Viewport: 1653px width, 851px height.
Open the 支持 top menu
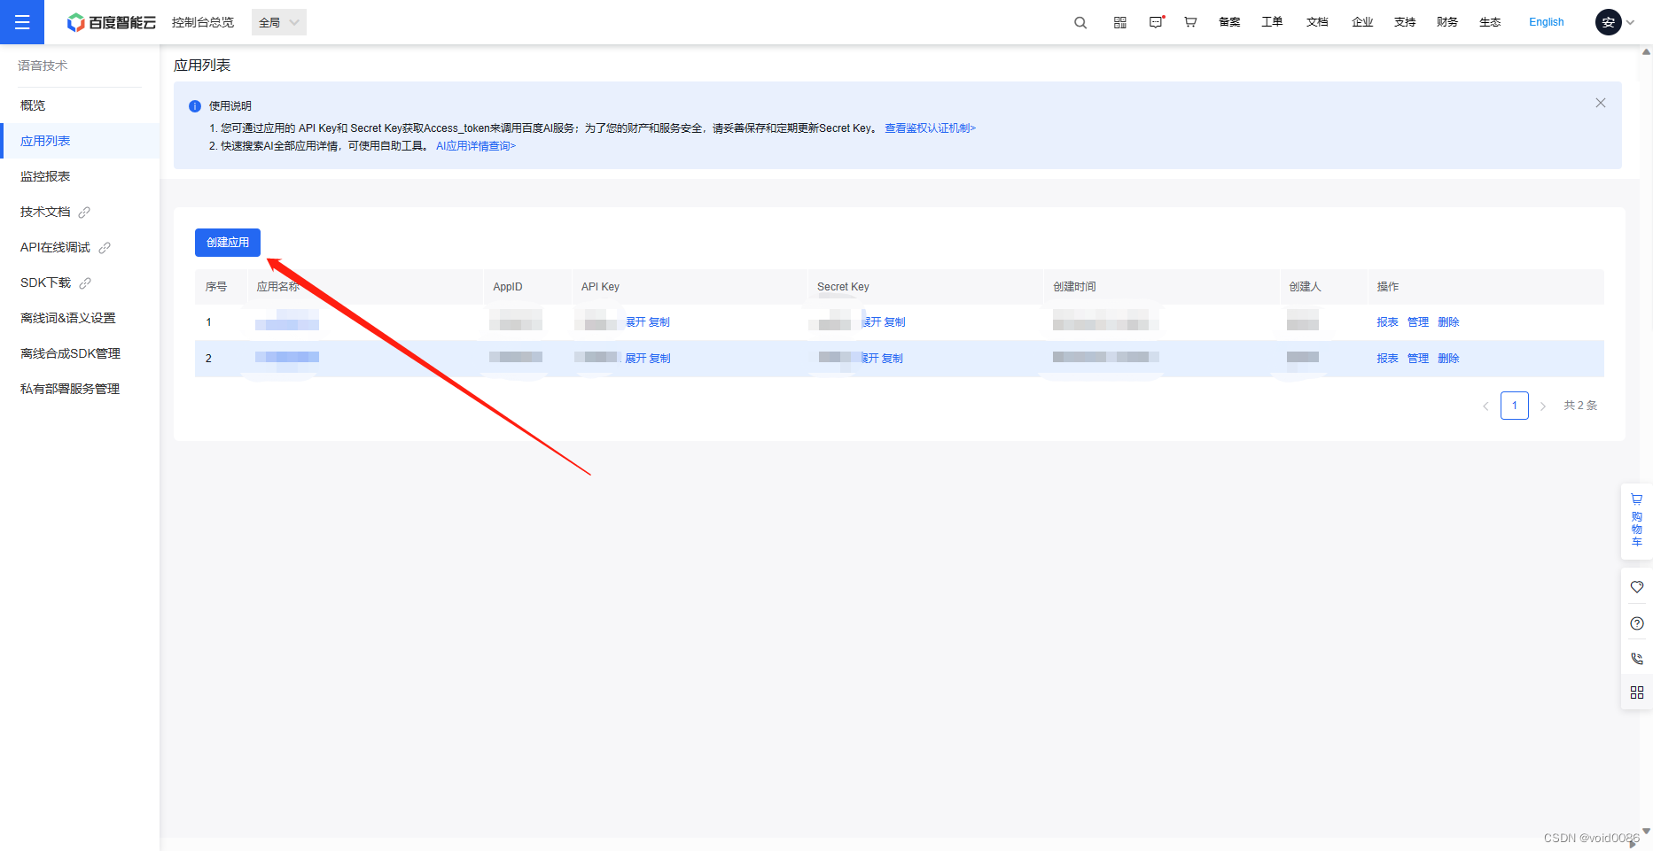pos(1405,22)
